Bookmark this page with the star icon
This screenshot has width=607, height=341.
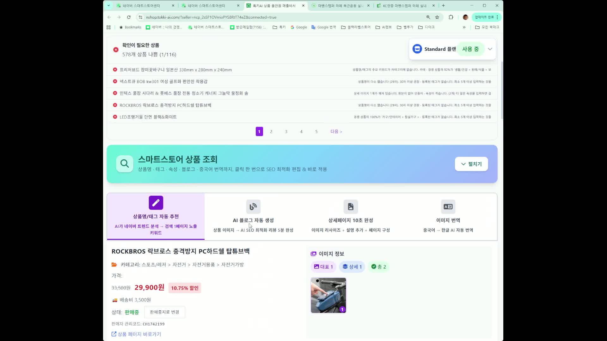click(x=437, y=17)
